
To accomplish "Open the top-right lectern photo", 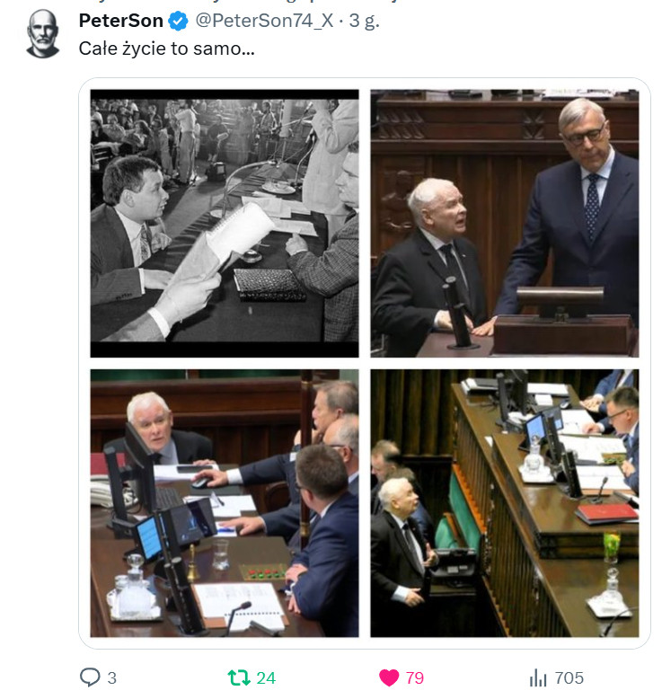I will 504,224.
